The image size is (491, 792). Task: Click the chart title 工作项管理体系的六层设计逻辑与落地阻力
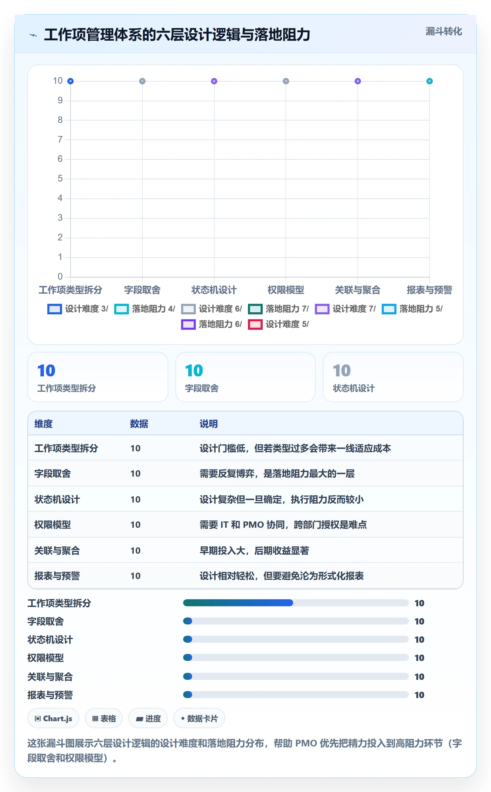pos(177,35)
